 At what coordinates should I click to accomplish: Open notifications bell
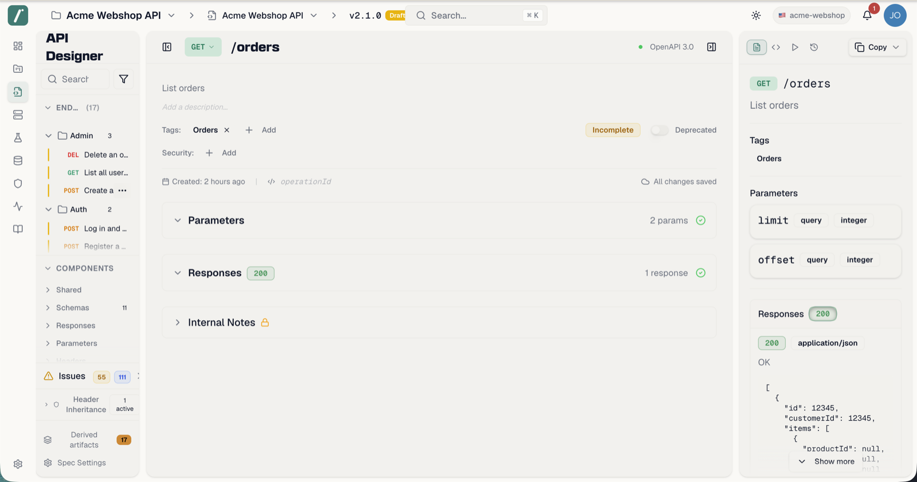867,15
